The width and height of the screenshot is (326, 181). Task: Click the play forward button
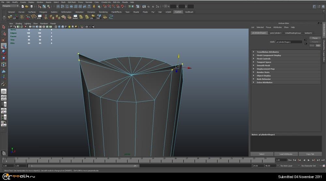pyautogui.click(x=308, y=160)
